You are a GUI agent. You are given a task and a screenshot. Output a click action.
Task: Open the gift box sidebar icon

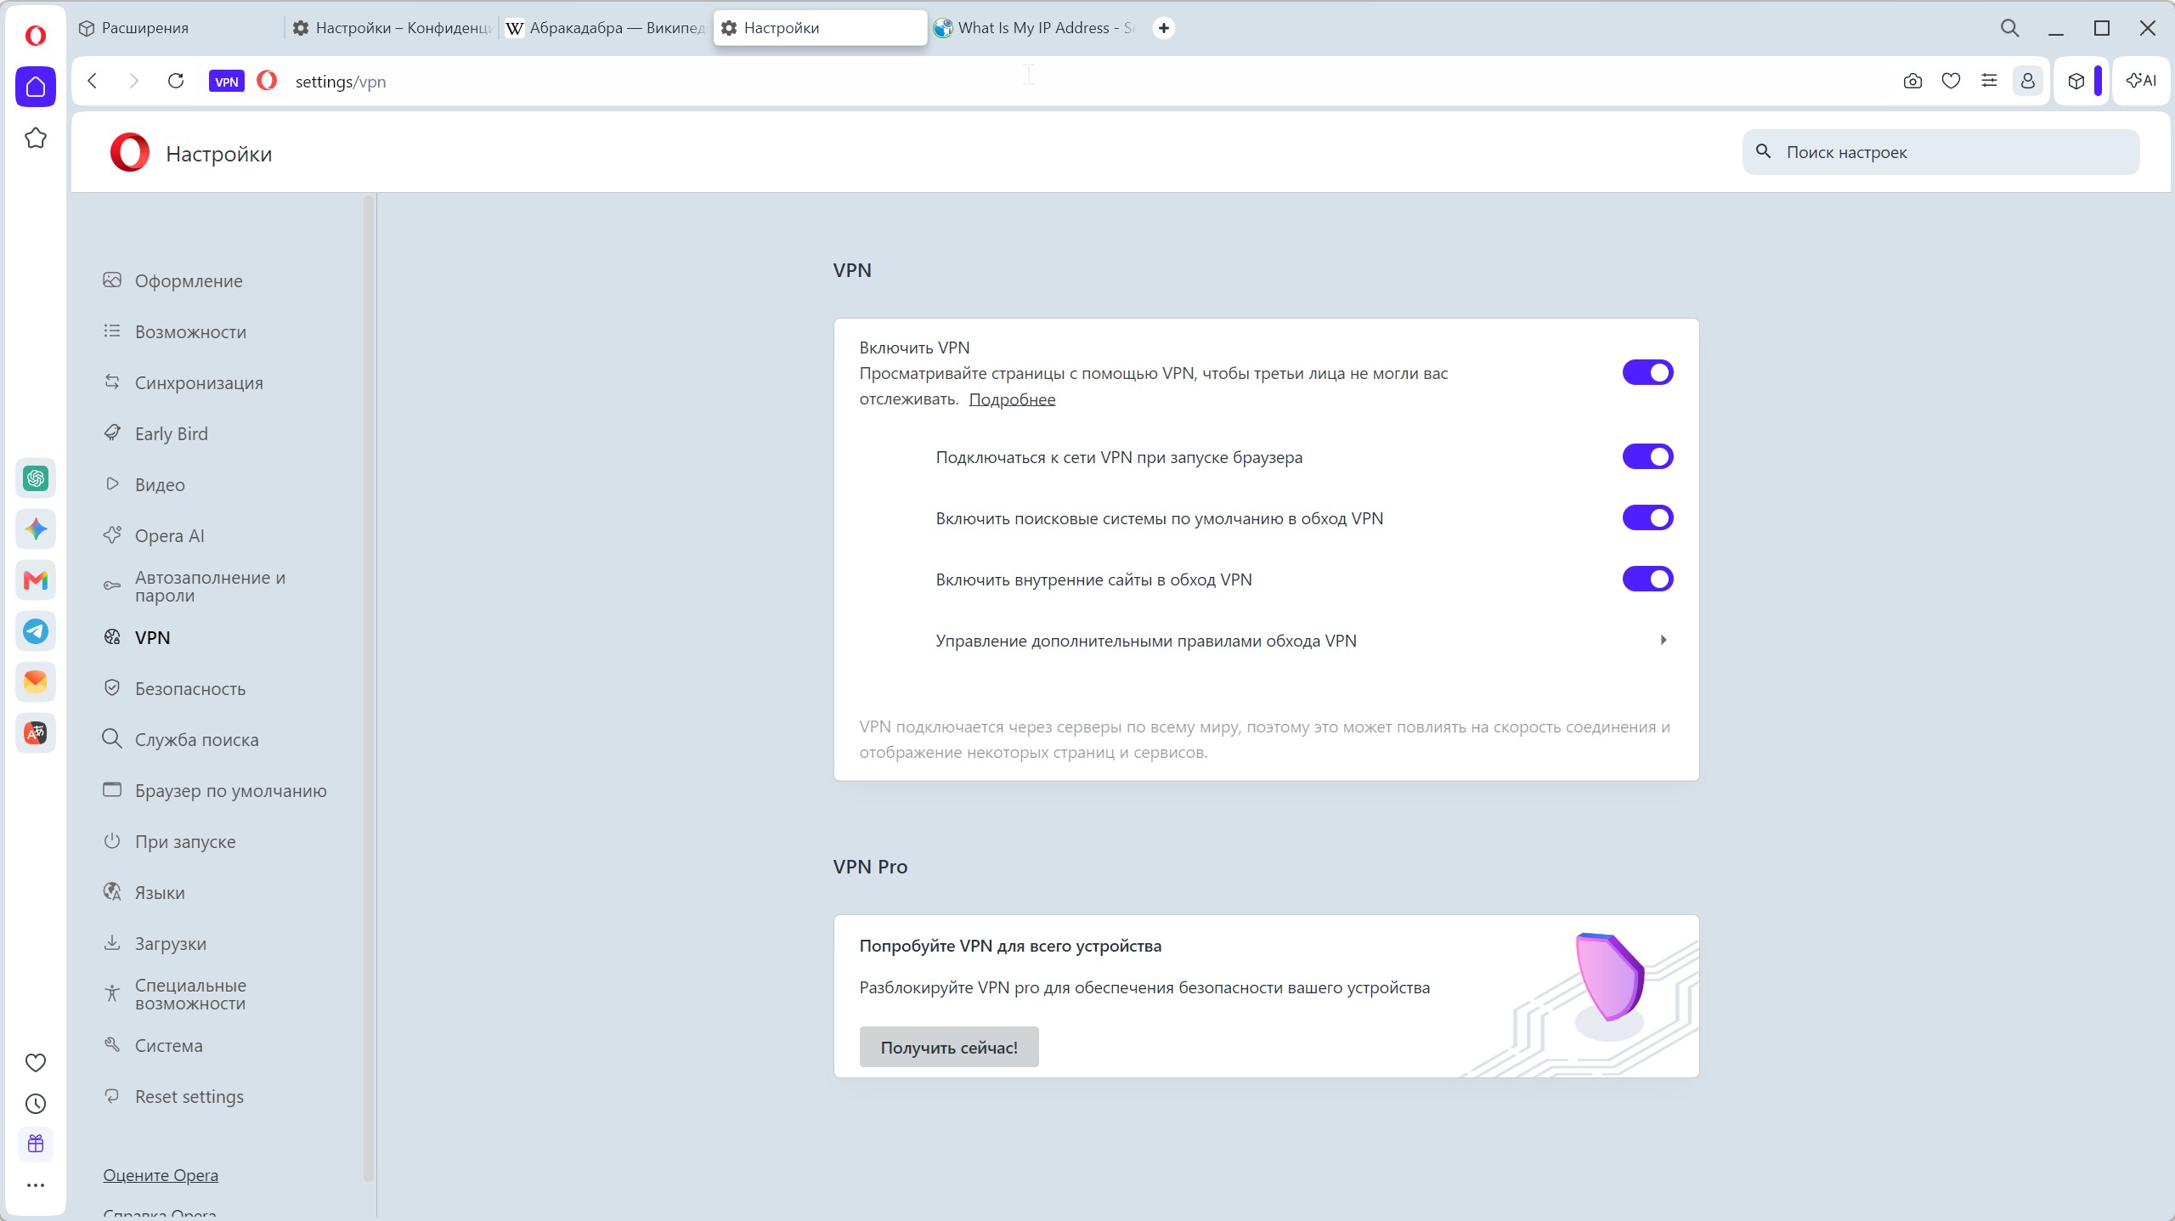[36, 1144]
